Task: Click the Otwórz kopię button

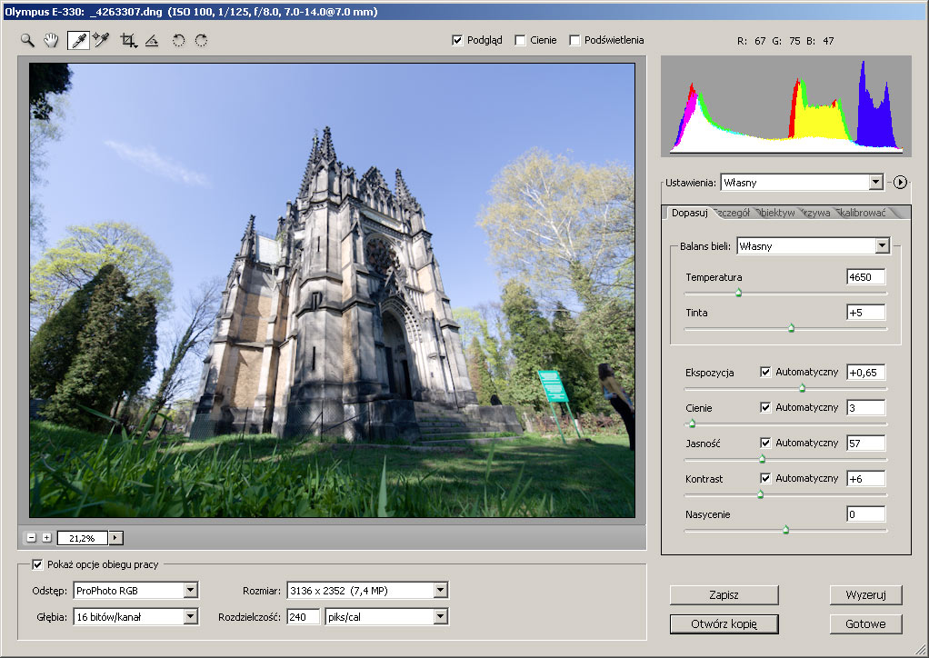Action: click(724, 624)
